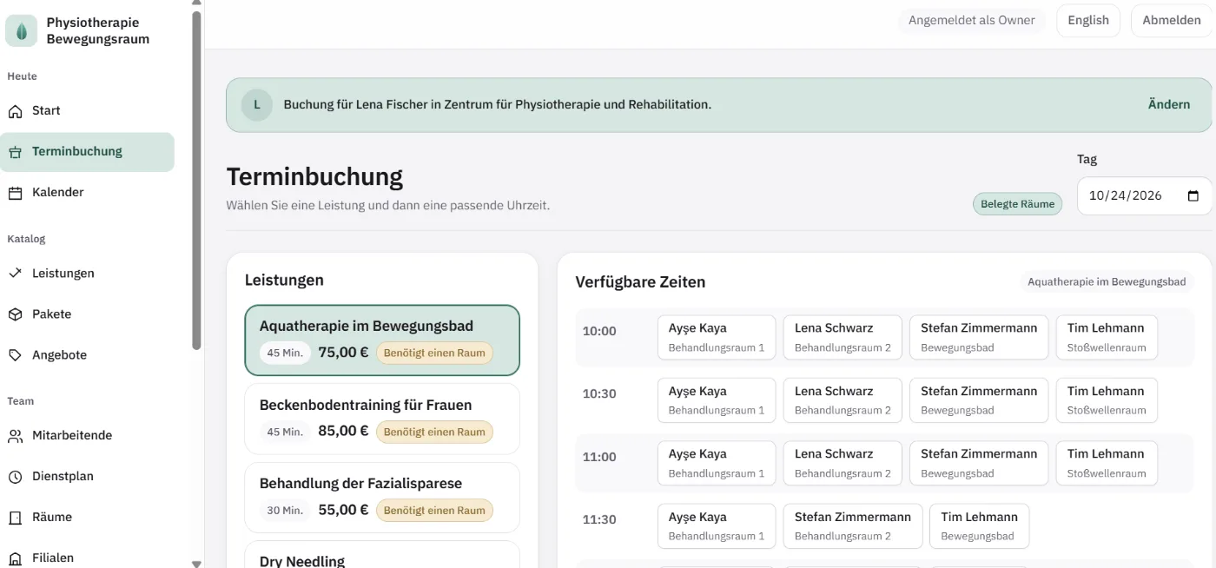The image size is (1216, 568).
Task: Book 11:30 with Stefan Zimmermann
Action: click(x=852, y=526)
